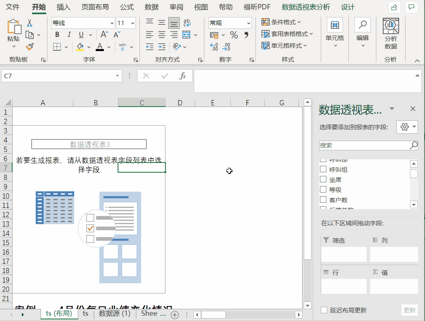Open Analyze Data tool
This screenshot has height=321, width=425.
tap(391, 34)
